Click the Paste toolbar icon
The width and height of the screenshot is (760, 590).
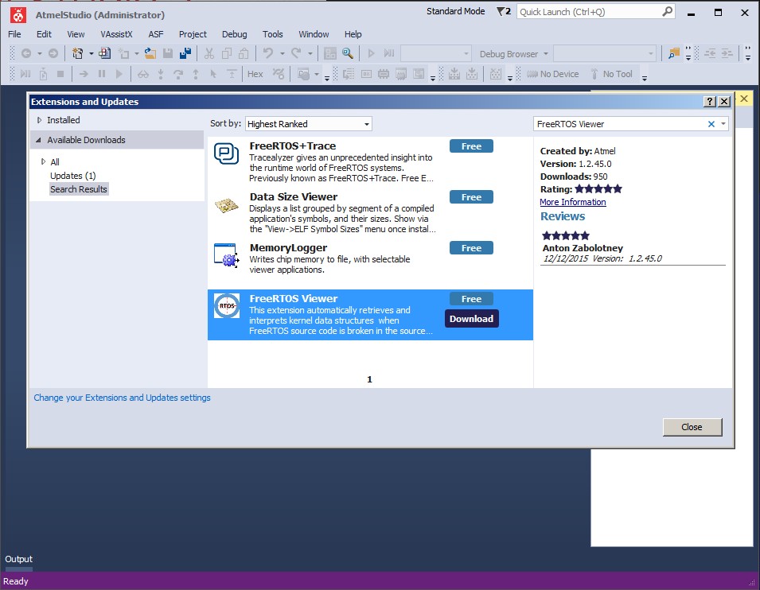pyautogui.click(x=244, y=54)
